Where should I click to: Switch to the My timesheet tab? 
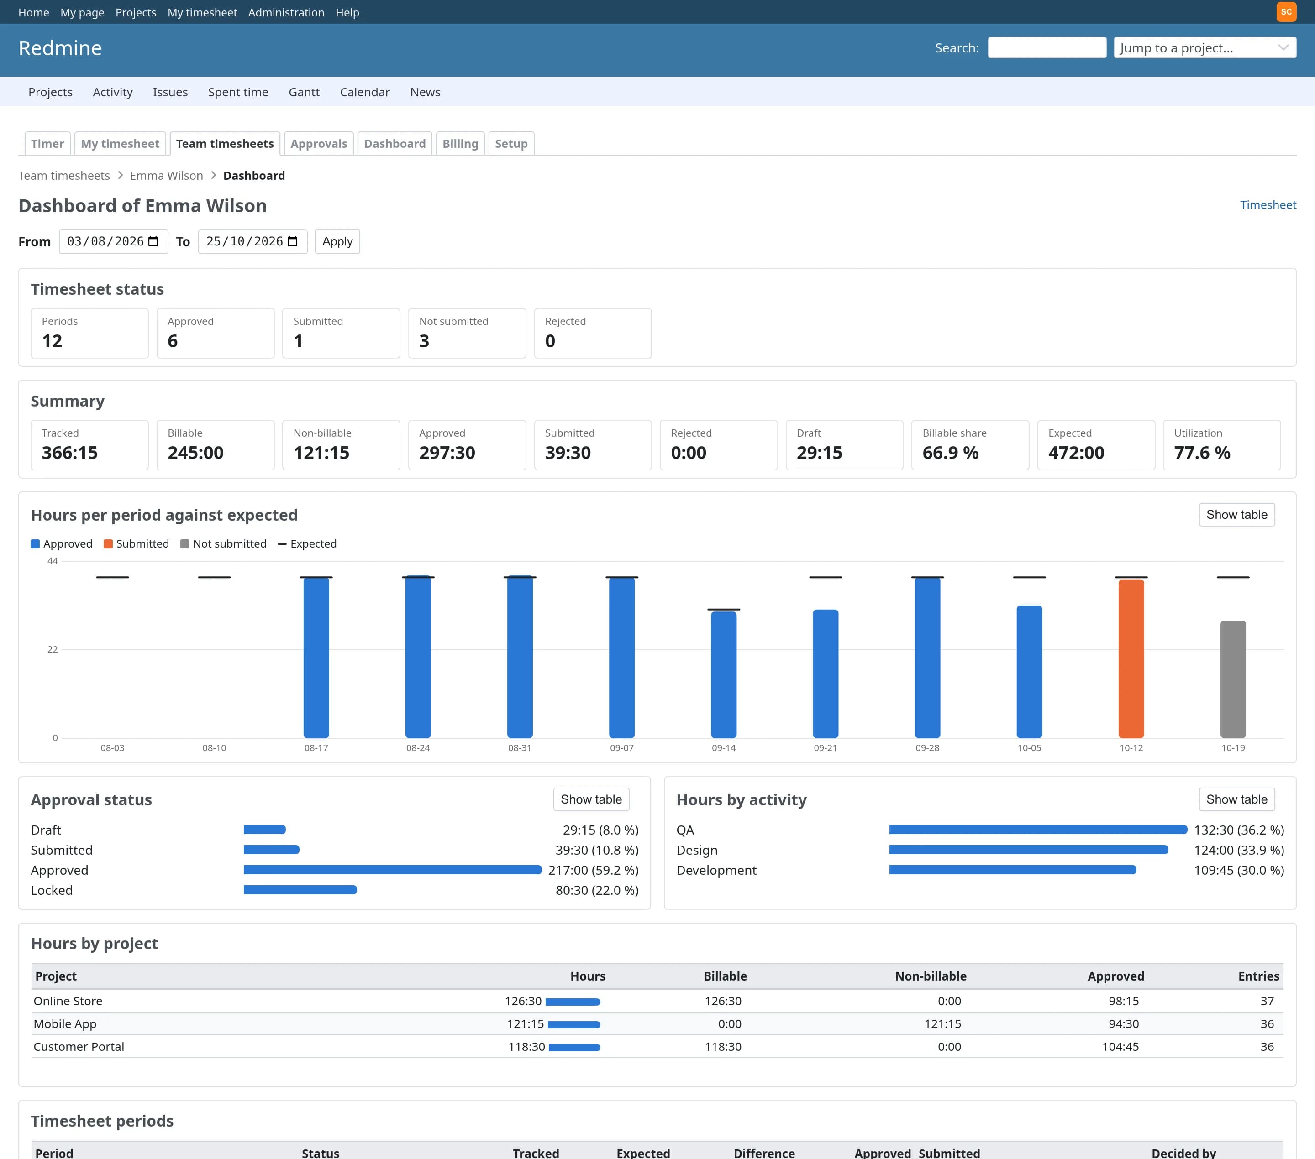[x=120, y=143]
